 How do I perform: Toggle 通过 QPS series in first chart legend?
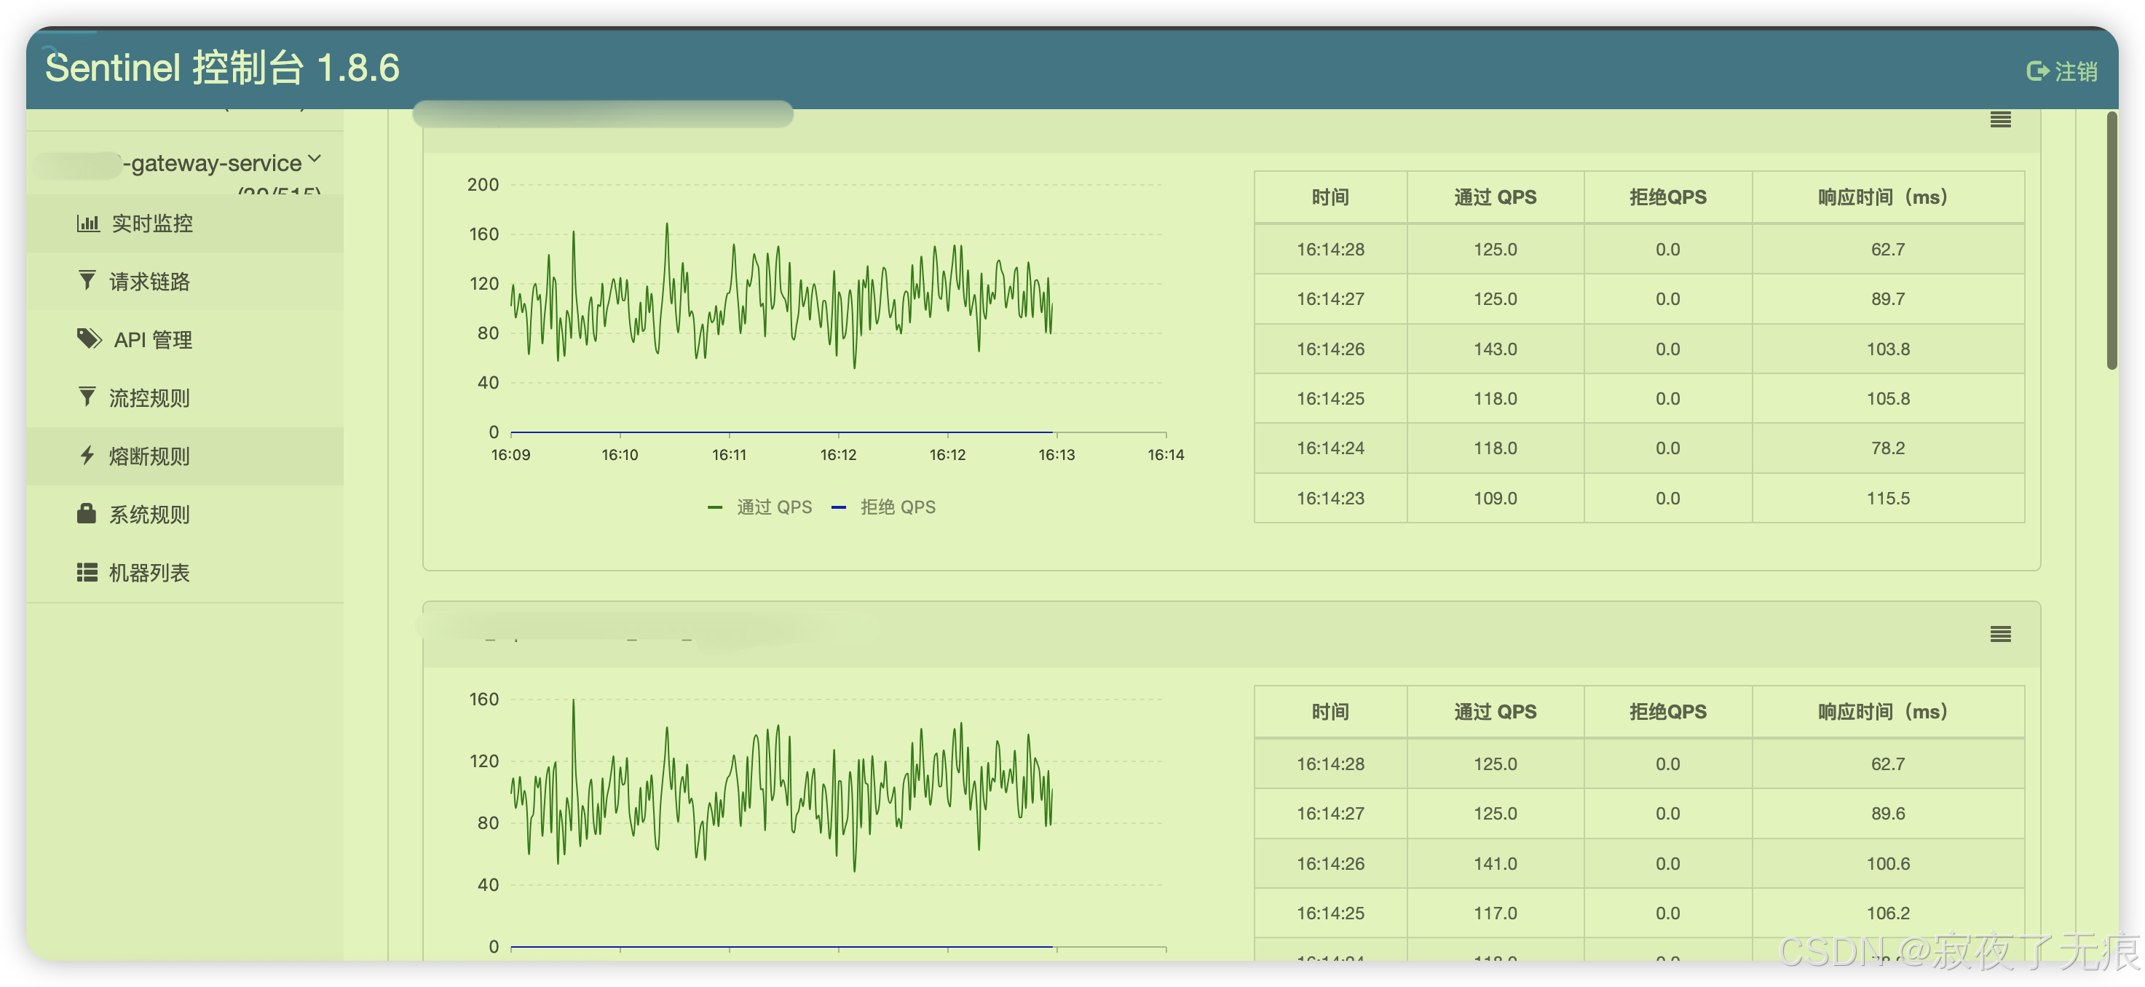coord(759,507)
